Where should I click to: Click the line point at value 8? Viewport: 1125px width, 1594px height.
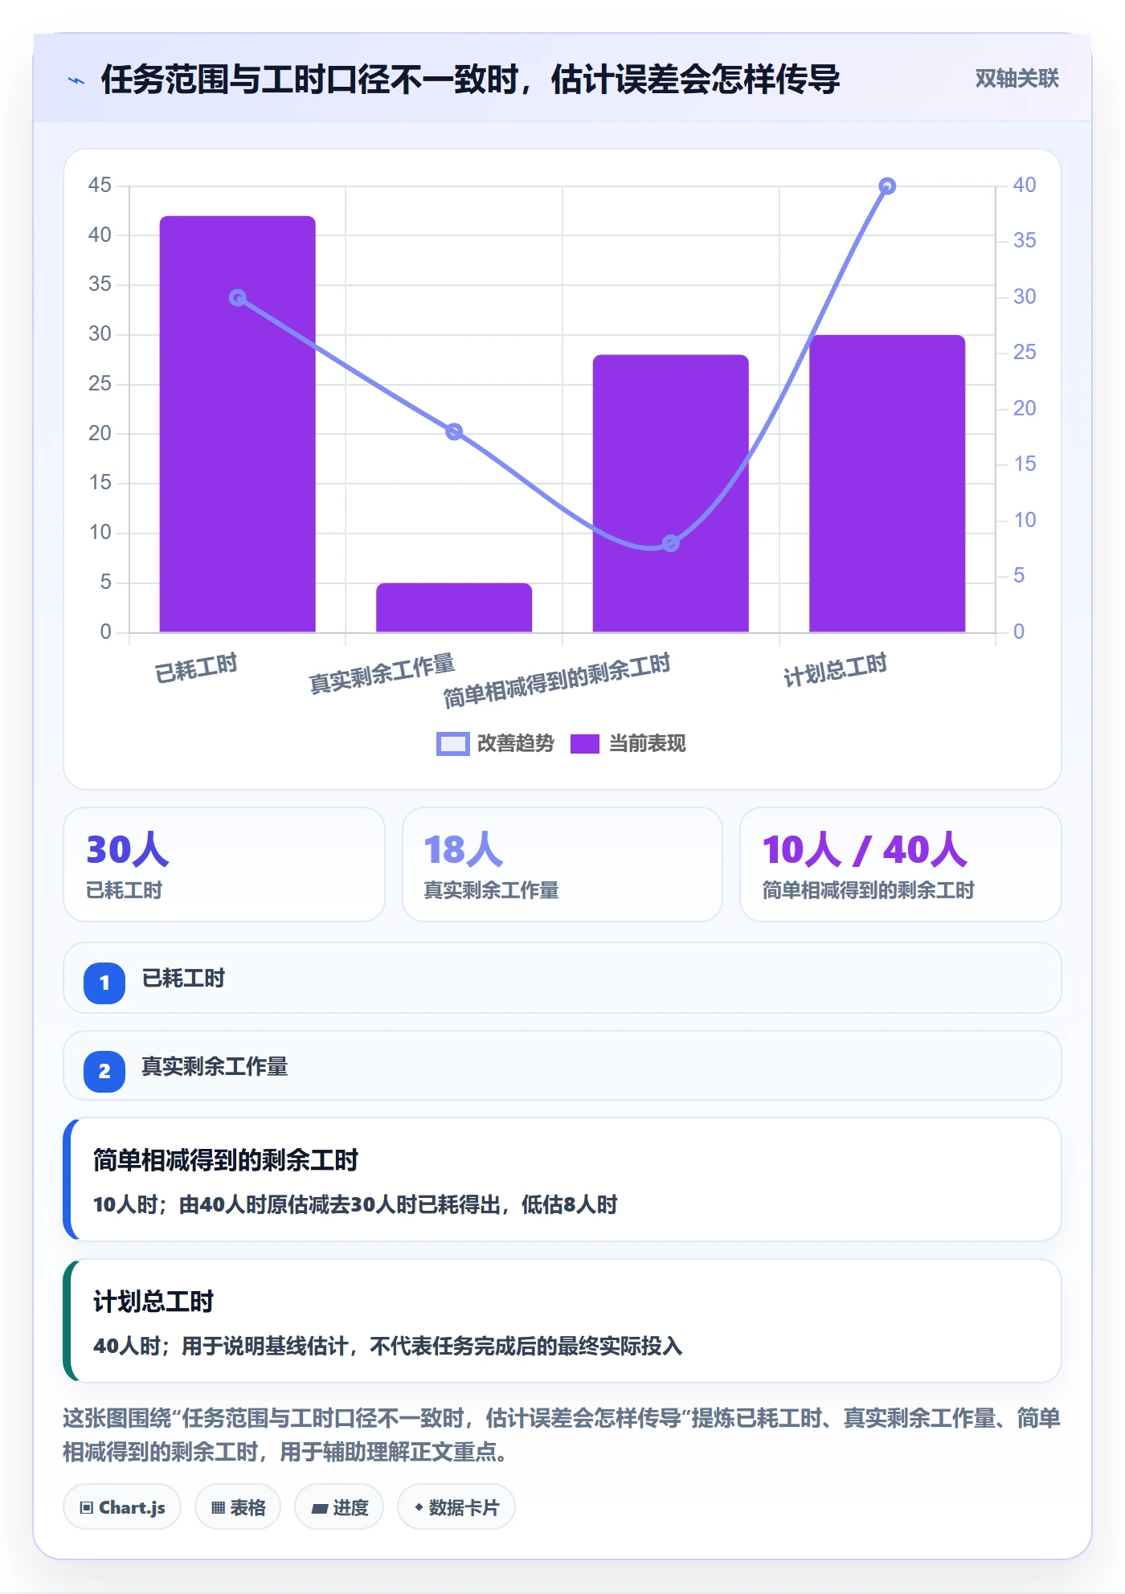coord(671,543)
